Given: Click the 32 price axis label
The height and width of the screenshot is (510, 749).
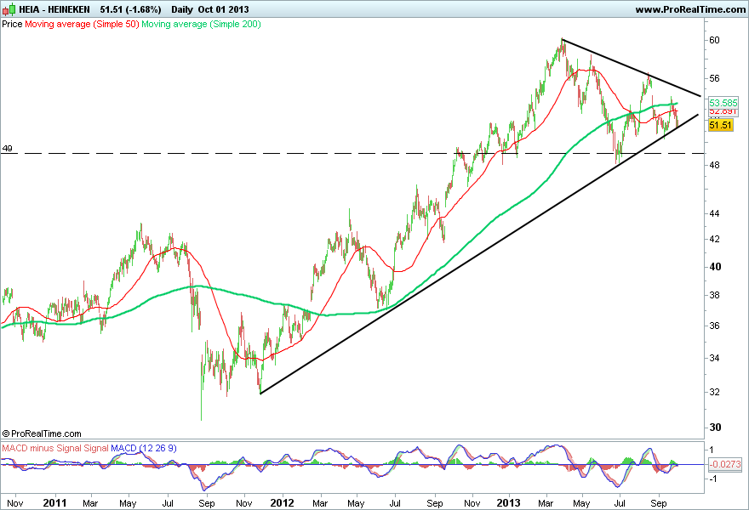Looking at the screenshot, I should click(x=714, y=392).
